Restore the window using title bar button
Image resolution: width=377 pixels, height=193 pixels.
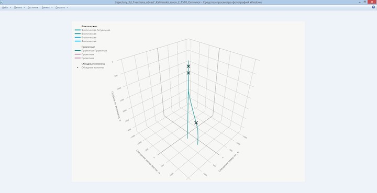364,2
